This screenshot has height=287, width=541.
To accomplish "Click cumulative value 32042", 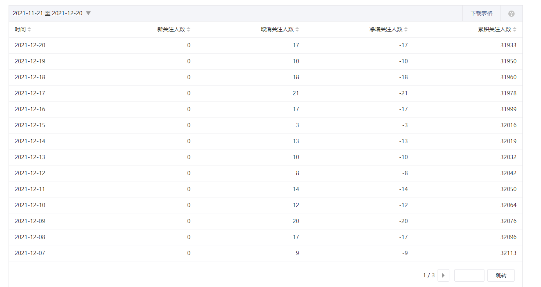I will point(508,173).
